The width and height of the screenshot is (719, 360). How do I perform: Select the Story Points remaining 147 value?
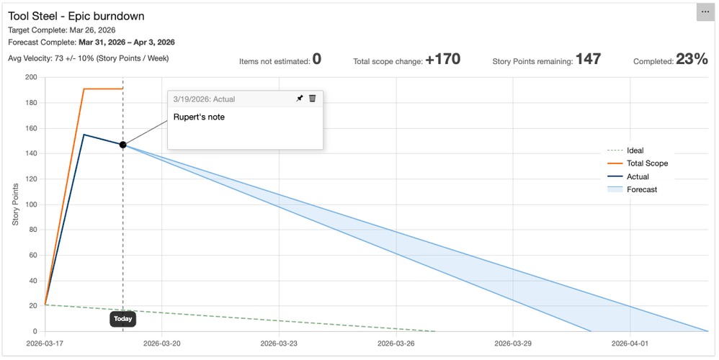point(588,60)
